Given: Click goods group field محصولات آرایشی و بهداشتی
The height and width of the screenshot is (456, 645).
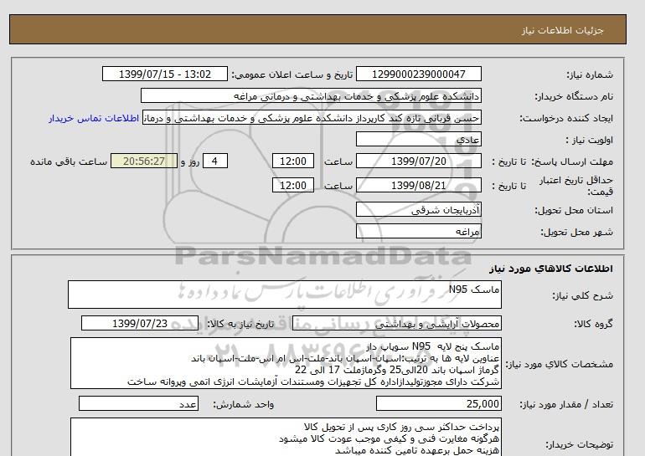Looking at the screenshot, I should pos(397,324).
